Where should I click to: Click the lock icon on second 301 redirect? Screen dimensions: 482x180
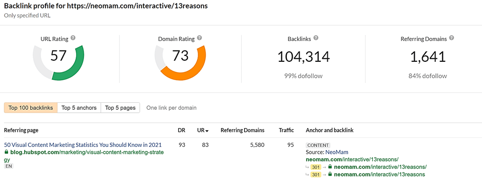pos(330,175)
